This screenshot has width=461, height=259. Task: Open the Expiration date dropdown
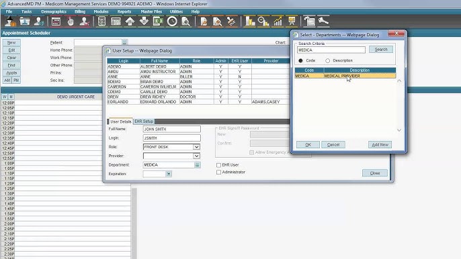169,174
